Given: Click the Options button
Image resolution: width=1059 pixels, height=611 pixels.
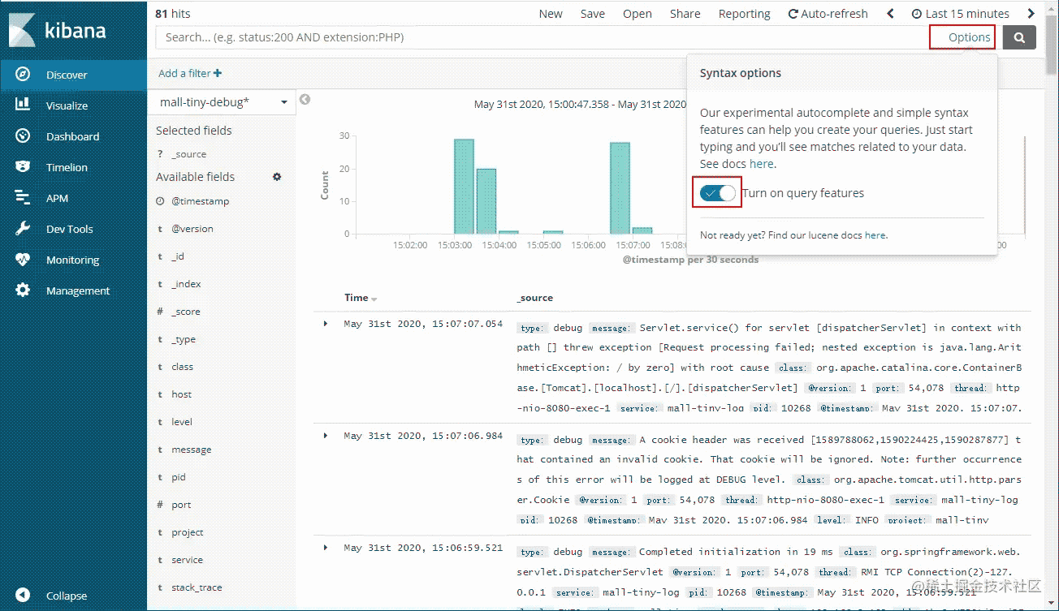Looking at the screenshot, I should pyautogui.click(x=969, y=37).
